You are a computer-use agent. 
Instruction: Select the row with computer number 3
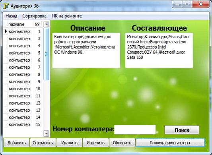pyautogui.click(x=23, y=39)
